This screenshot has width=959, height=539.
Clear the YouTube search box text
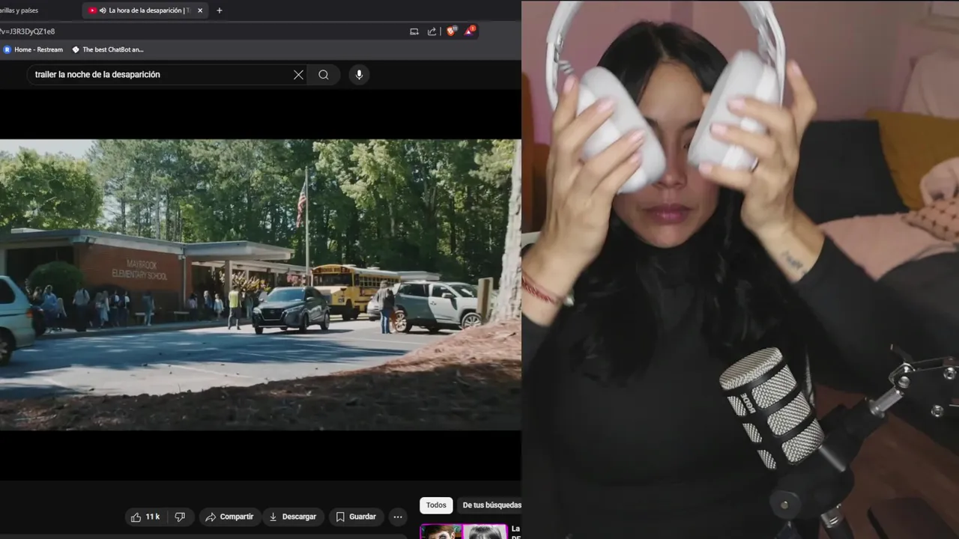pyautogui.click(x=298, y=75)
